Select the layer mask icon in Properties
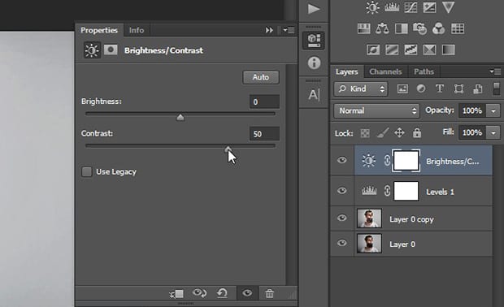The height and width of the screenshot is (307, 504). coord(111,50)
